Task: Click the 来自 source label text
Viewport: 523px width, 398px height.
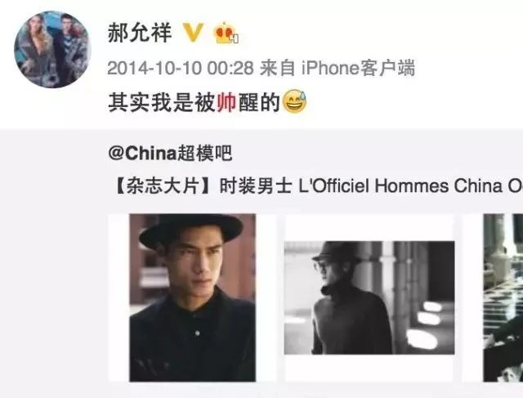Action: (278, 68)
